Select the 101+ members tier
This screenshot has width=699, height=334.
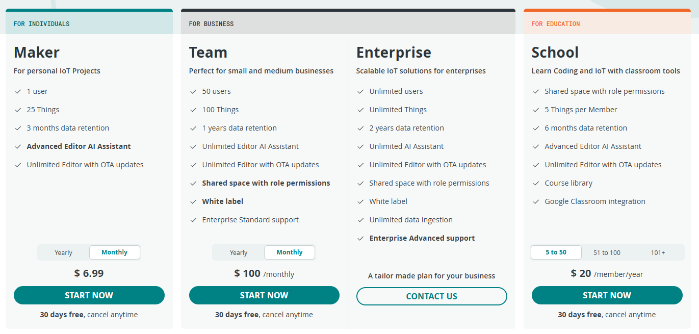(658, 252)
